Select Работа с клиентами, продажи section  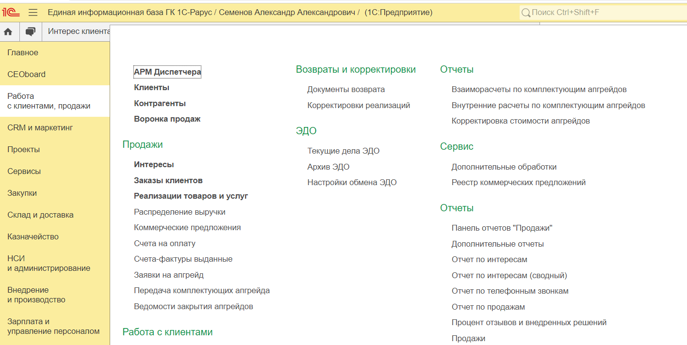(55, 101)
